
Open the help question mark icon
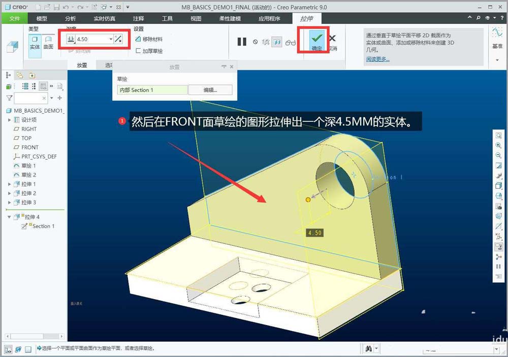(502, 18)
